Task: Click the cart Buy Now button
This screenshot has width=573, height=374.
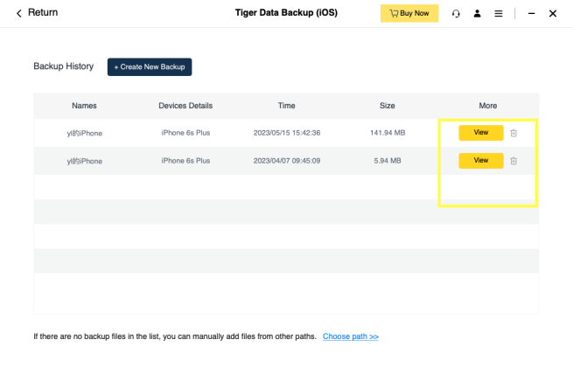Action: [x=409, y=14]
